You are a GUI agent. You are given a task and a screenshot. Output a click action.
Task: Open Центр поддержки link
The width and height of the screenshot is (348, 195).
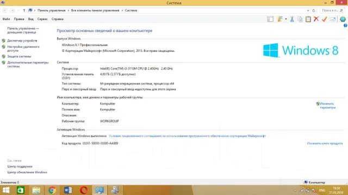[x=20, y=166]
